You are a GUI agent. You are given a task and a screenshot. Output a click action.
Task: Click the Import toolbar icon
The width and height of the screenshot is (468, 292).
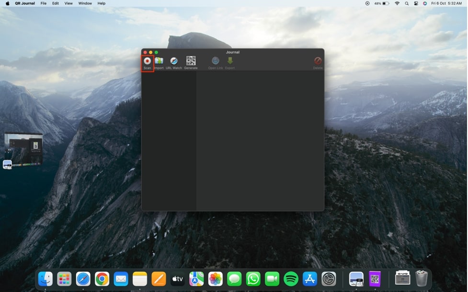pyautogui.click(x=159, y=61)
